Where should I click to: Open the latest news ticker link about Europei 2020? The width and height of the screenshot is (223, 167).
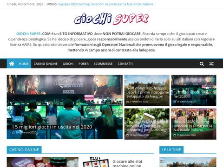pyautogui.click(x=106, y=4)
